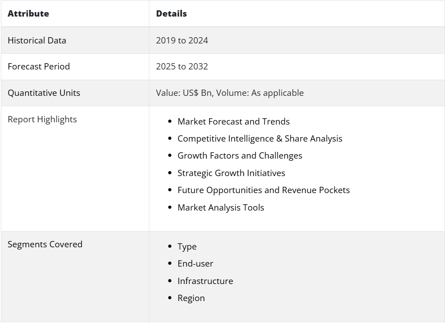Click Competitive Intelligence & Share Analysis item
The width and height of the screenshot is (445, 323).
click(260, 138)
